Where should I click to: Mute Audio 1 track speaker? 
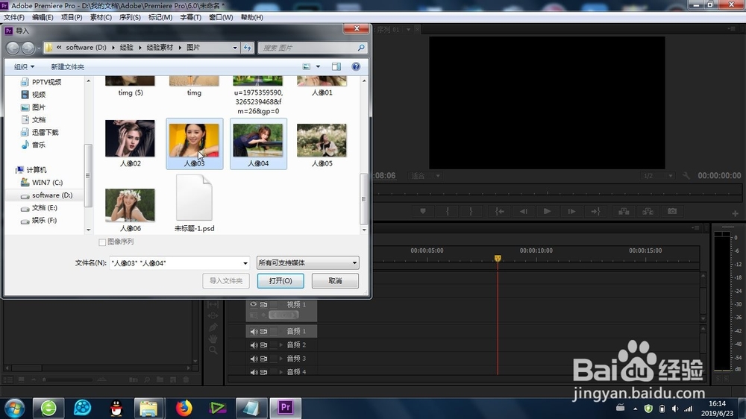pyautogui.click(x=254, y=332)
